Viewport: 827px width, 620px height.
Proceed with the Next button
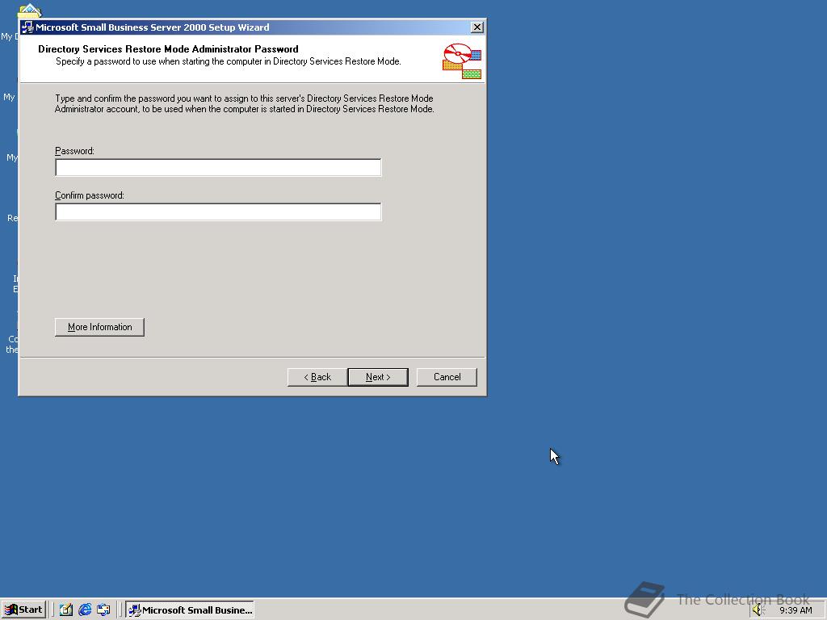click(378, 377)
